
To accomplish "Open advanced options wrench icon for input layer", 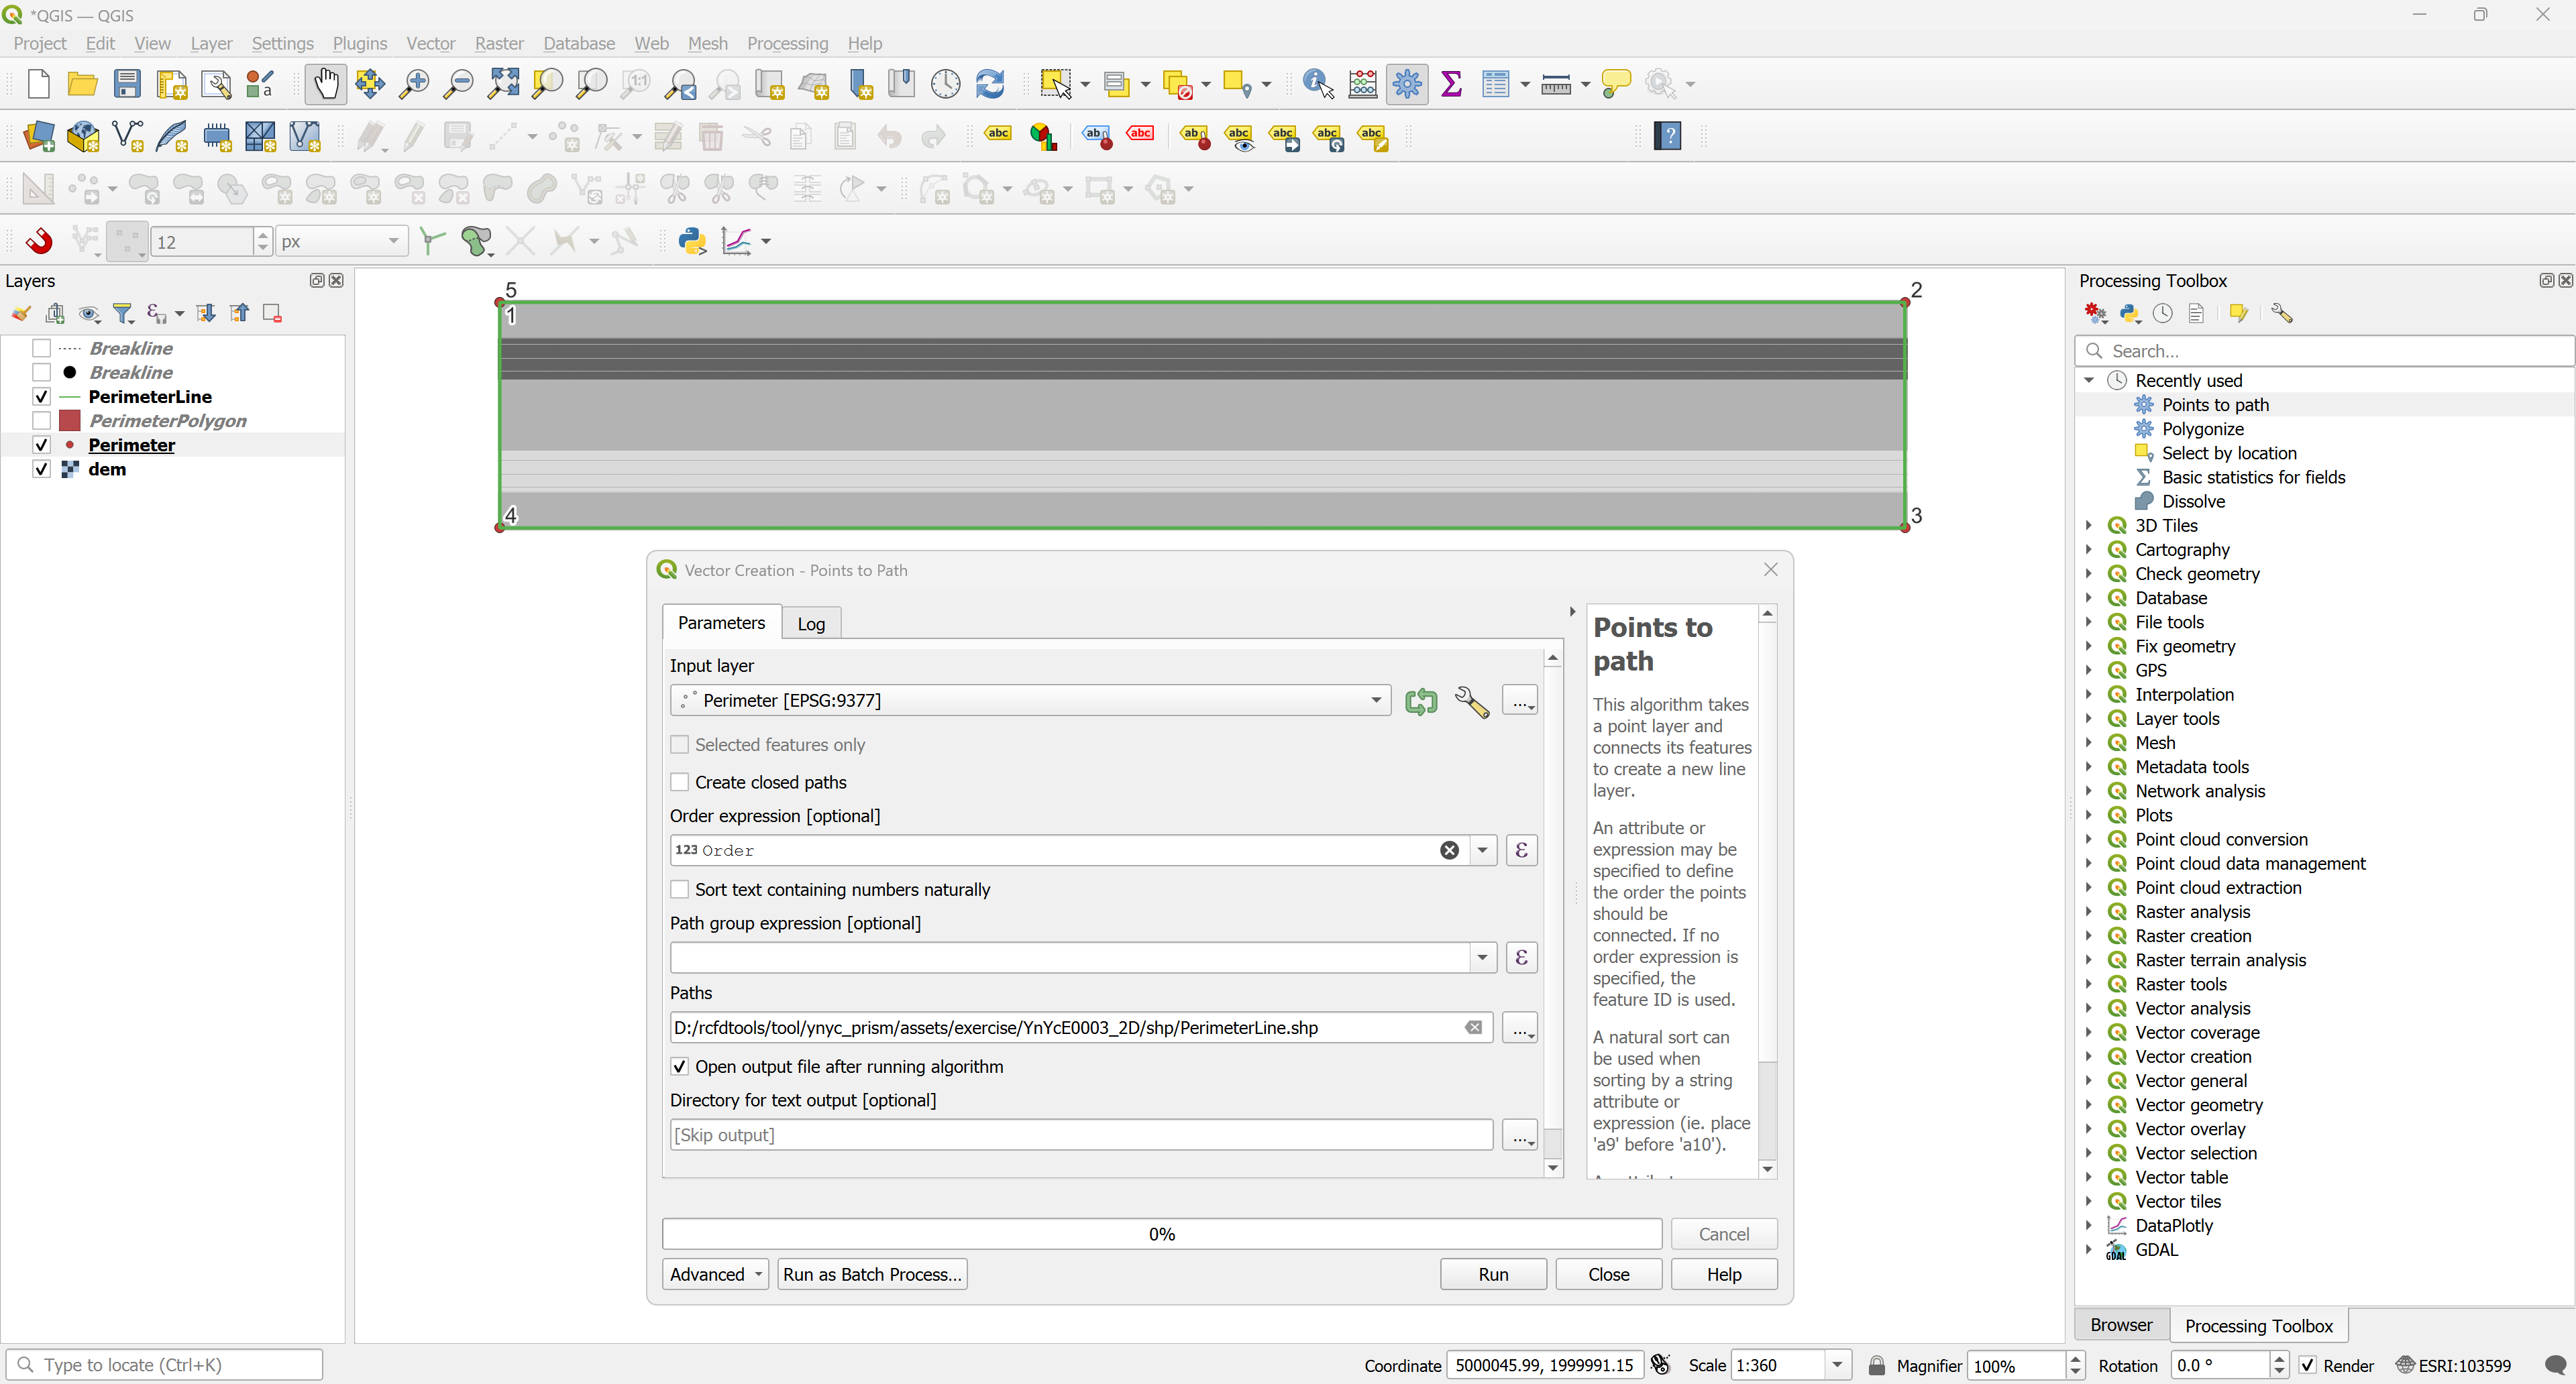I will 1471,701.
